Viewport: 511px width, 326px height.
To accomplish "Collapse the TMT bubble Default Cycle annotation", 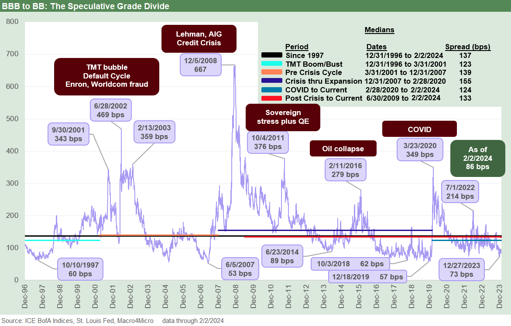I will pos(106,76).
